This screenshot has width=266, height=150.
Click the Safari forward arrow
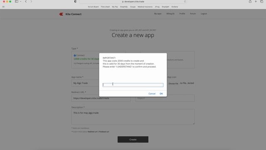click(x=31, y=2)
